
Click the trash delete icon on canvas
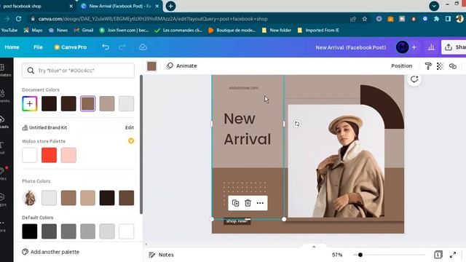click(x=248, y=203)
